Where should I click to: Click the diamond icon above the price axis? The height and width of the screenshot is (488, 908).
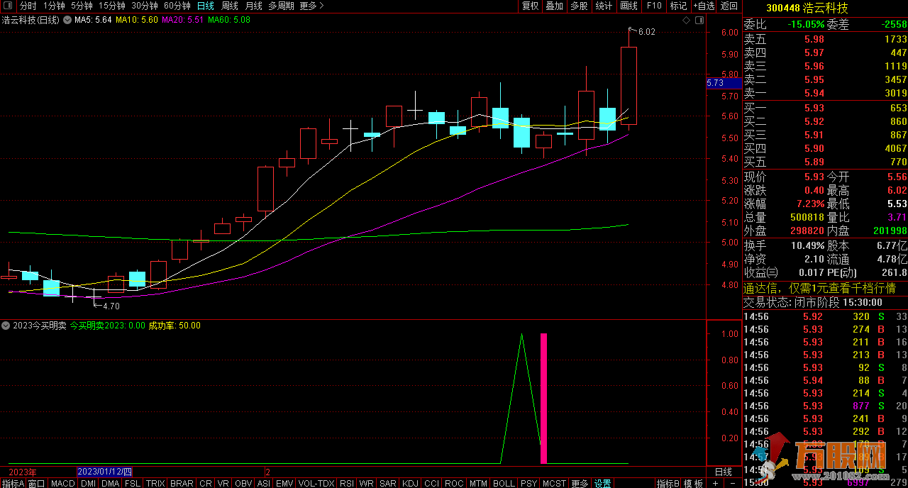click(x=686, y=21)
